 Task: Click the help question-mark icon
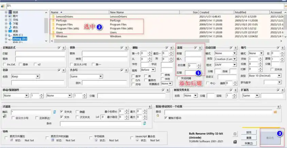pos(235,142)
